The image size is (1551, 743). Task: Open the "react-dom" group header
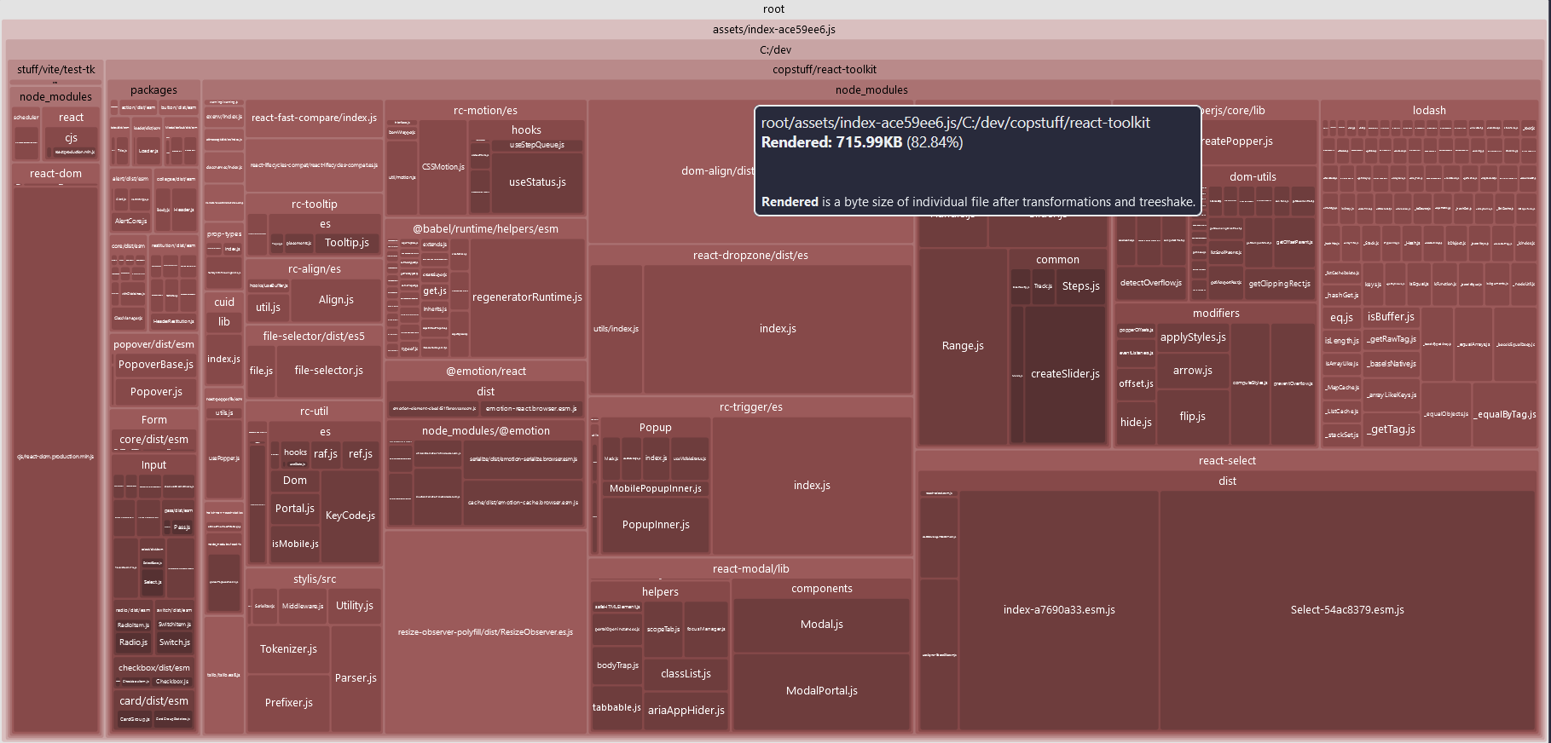56,174
